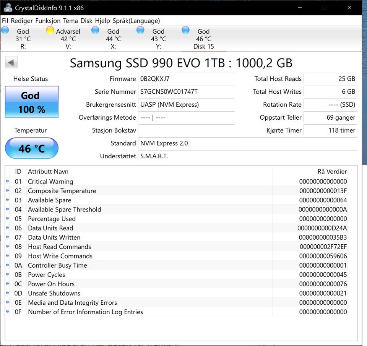This screenshot has width=367, height=346.
Task: Click the serial number field S7GCNS0WC01747T
Action: click(187, 92)
